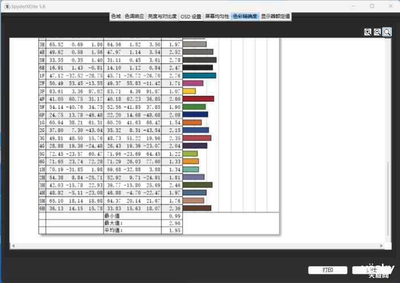This screenshot has height=283, width=400.
Task: Click the zoom out magnifier icon
Action: pyautogui.click(x=377, y=32)
